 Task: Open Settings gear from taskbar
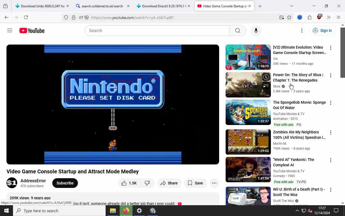pyautogui.click(x=139, y=211)
